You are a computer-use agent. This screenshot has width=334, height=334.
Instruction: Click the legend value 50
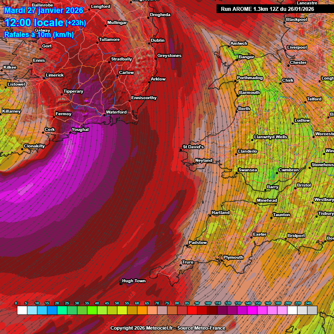pos(117,303)
